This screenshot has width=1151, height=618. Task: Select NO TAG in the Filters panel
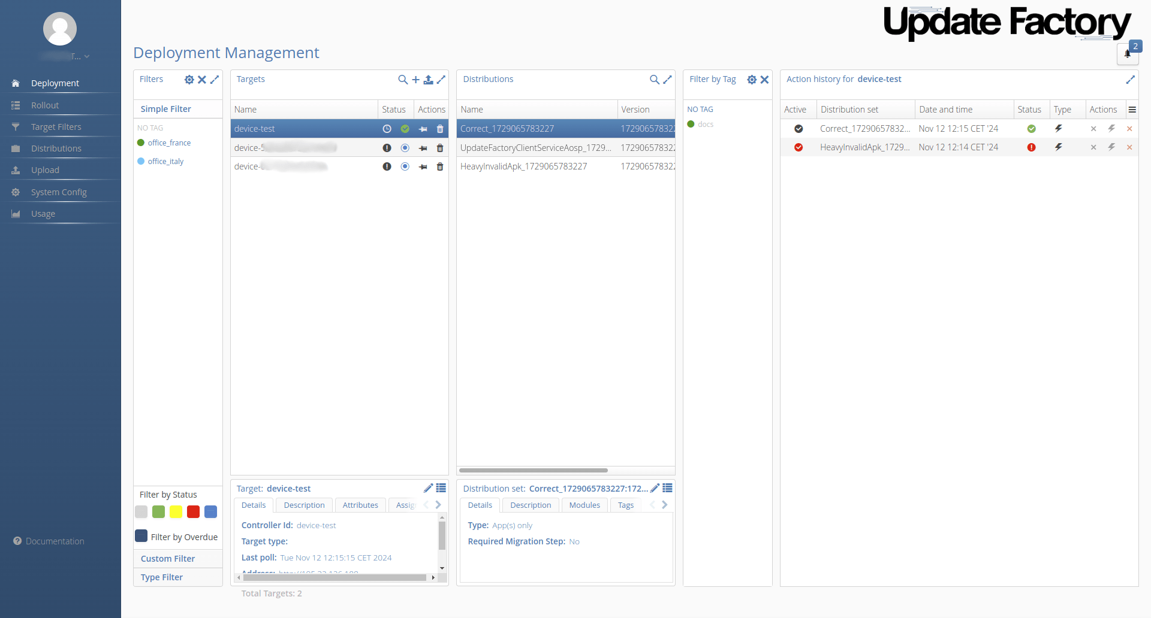click(x=150, y=128)
